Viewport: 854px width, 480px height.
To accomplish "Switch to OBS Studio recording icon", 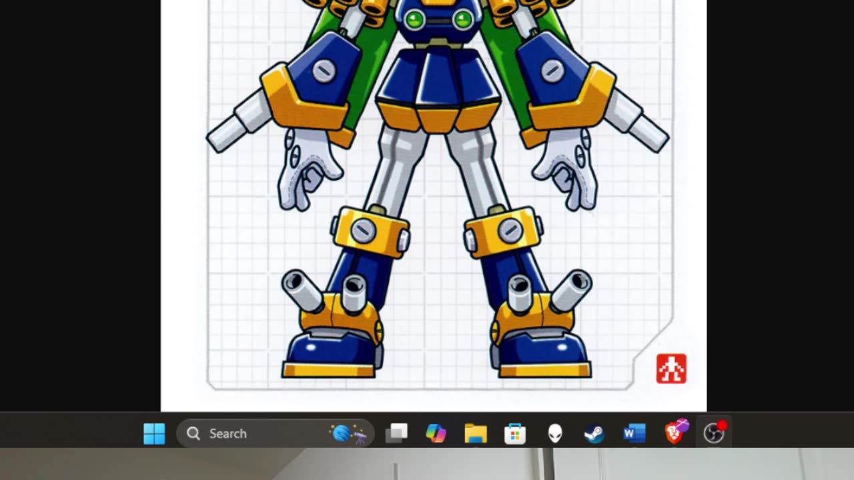I will coord(714,433).
